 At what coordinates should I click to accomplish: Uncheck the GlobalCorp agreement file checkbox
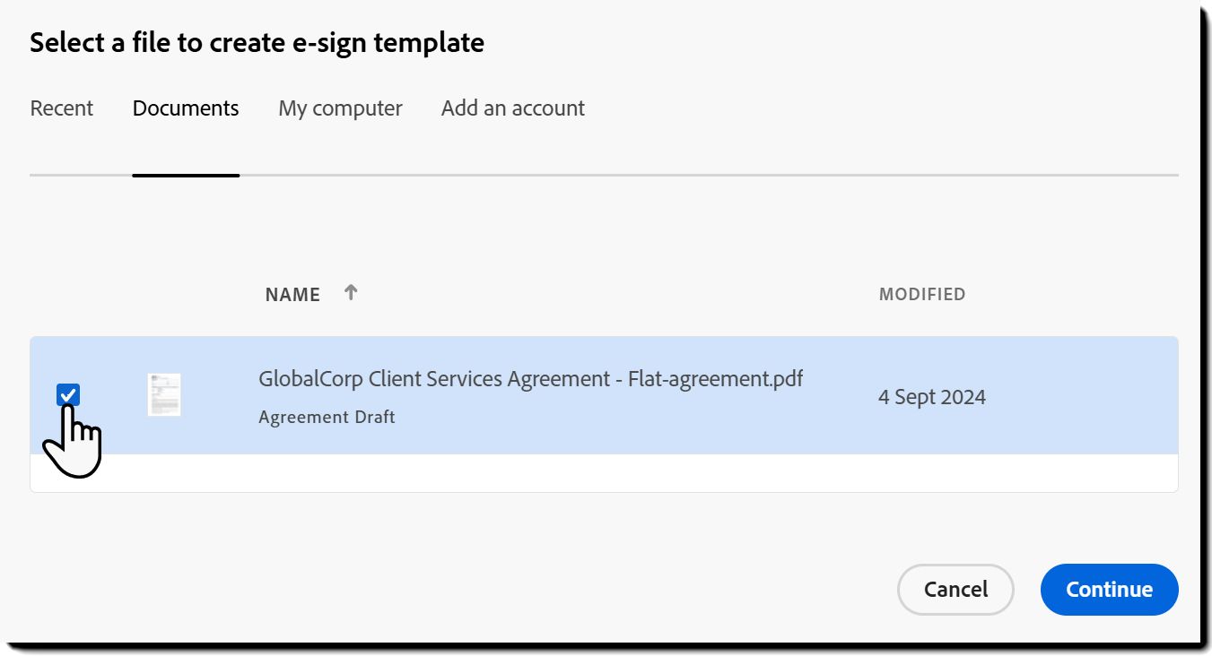click(x=68, y=394)
